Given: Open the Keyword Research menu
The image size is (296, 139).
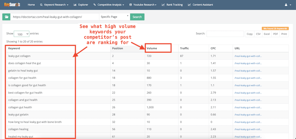Looking at the screenshot, I should pyautogui.click(x=54, y=5).
